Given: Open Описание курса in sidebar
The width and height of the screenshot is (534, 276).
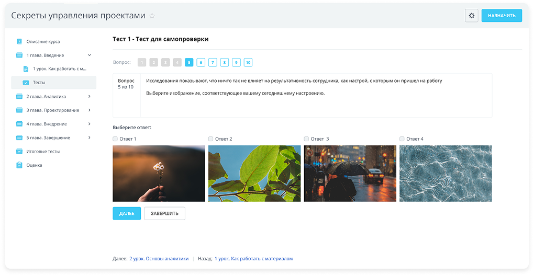Looking at the screenshot, I should click(43, 41).
